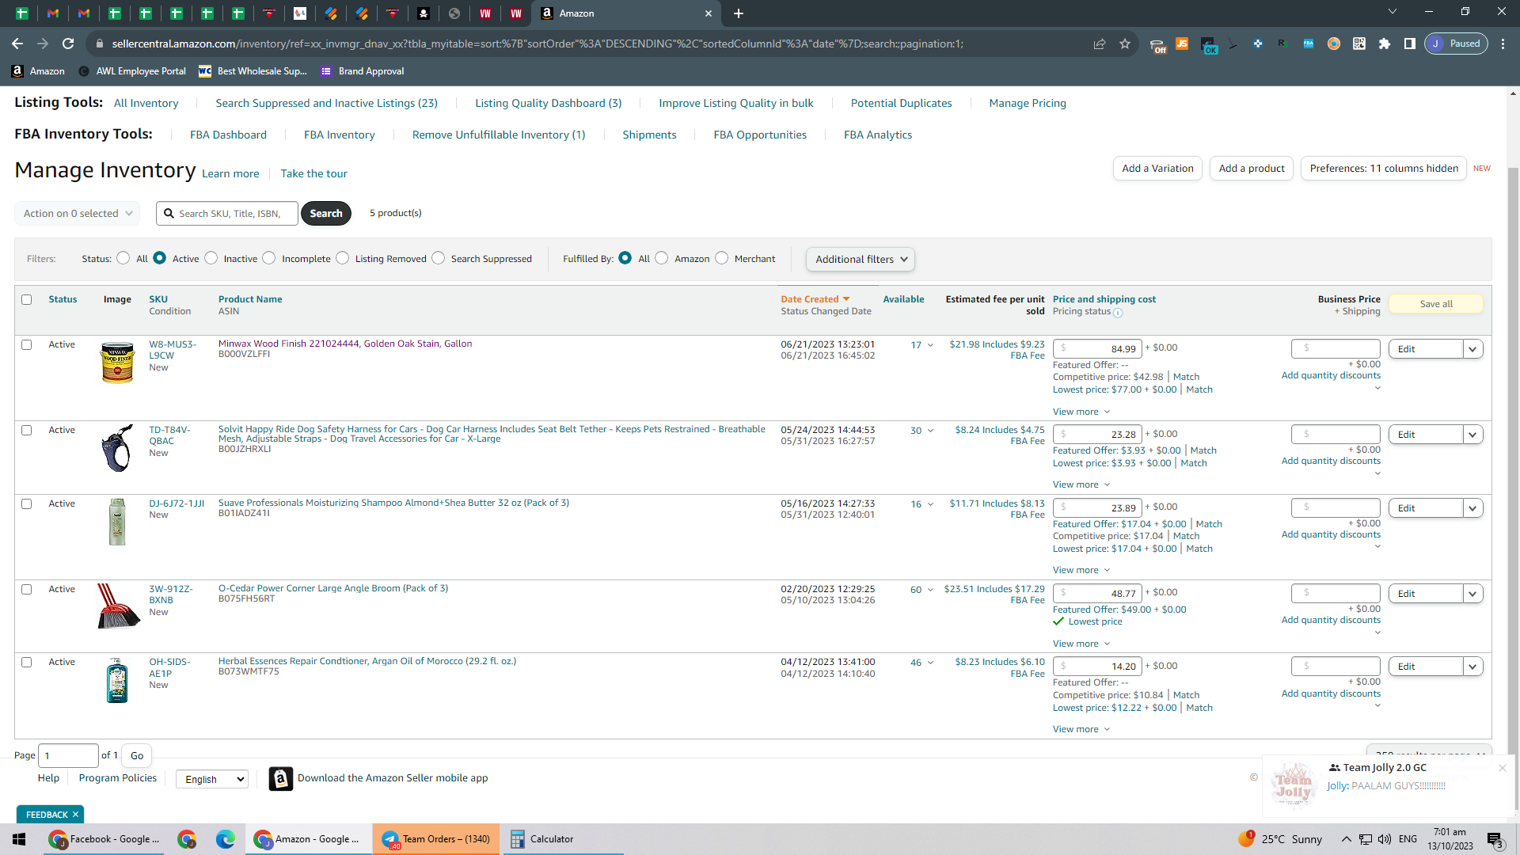
Task: Toggle the browser side panel icon
Action: coord(1410,44)
